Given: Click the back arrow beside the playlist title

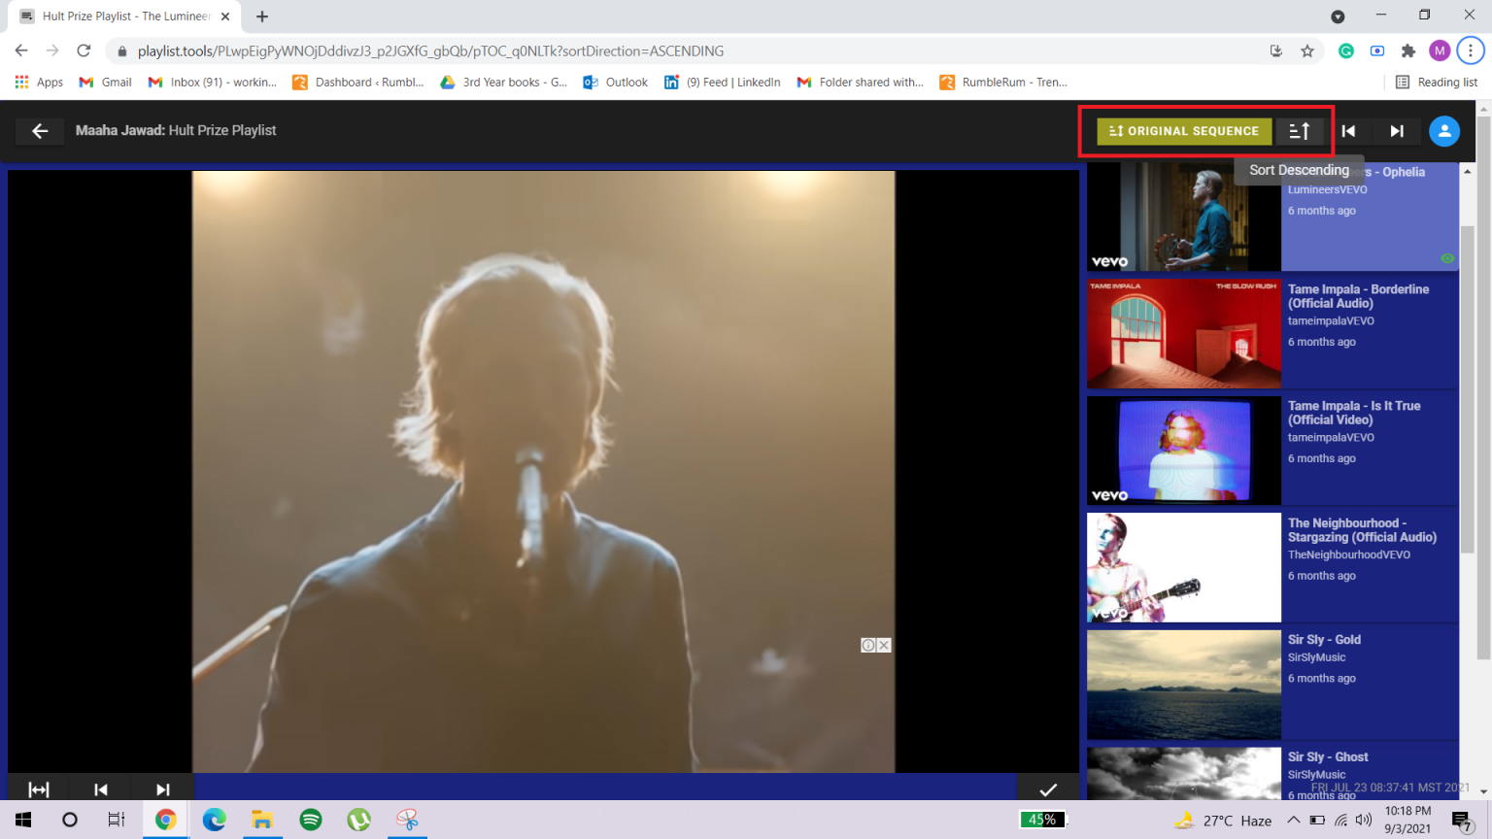Looking at the screenshot, I should 40,131.
